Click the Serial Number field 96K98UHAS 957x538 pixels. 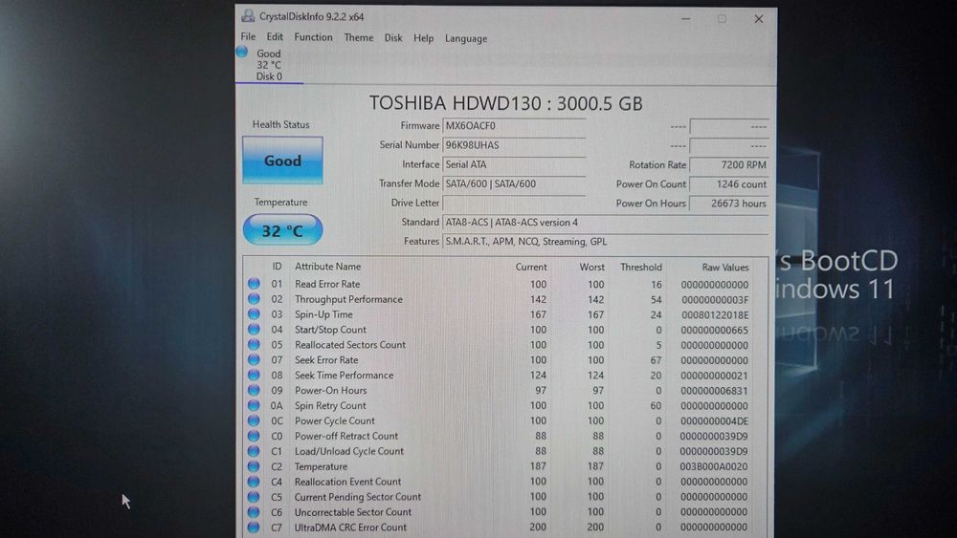(514, 145)
